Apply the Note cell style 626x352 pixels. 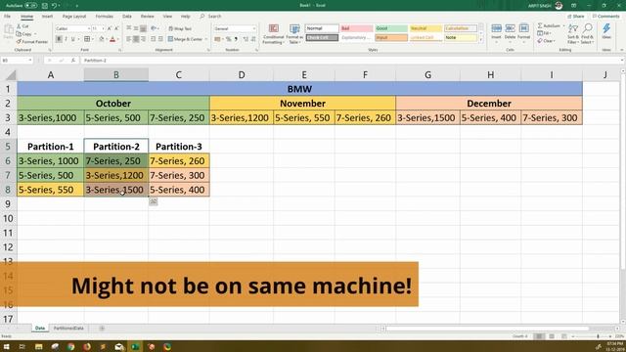pos(461,37)
